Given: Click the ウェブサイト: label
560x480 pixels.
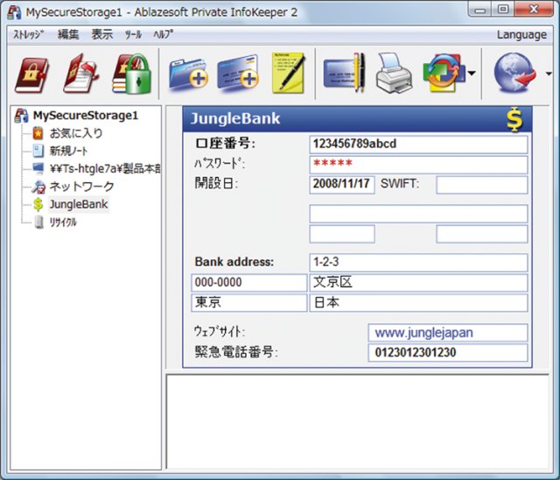Looking at the screenshot, I should point(220,332).
